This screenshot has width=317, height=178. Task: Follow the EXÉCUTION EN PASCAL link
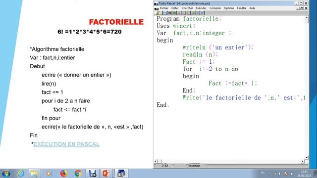[x=66, y=144]
